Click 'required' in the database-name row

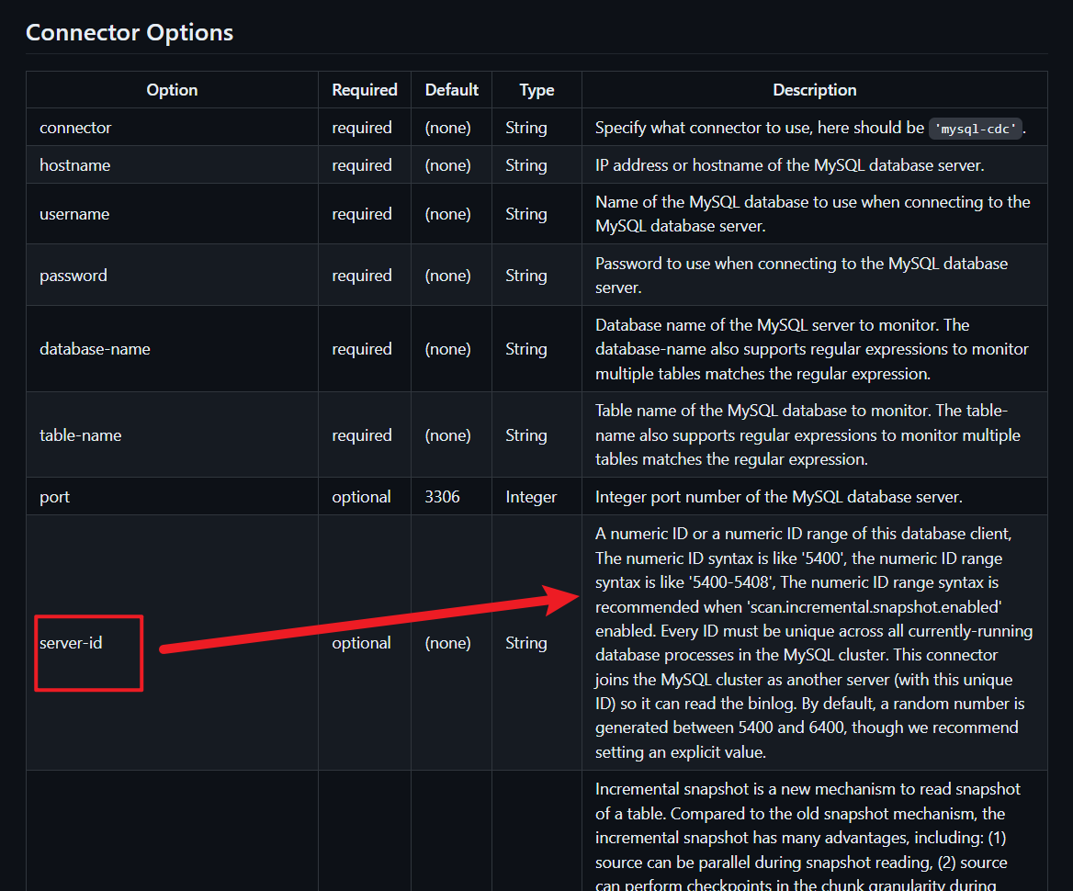click(361, 348)
